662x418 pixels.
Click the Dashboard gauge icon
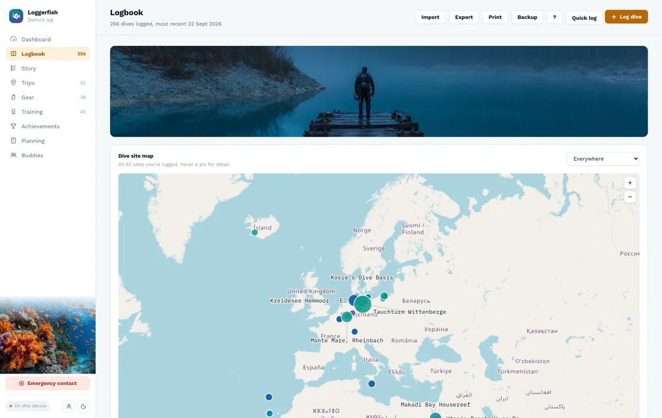coord(13,39)
